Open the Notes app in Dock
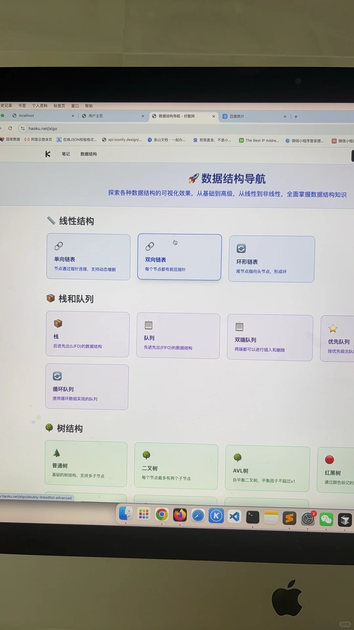Image resolution: width=354 pixels, height=630 pixels. pos(271,518)
